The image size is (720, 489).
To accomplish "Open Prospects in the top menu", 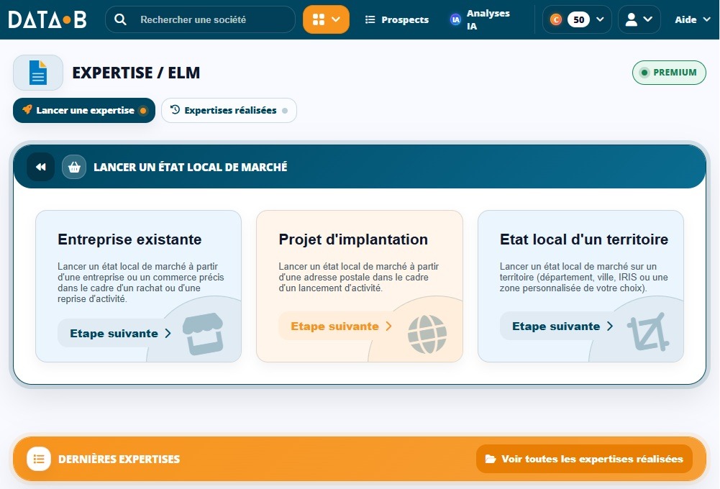I will tap(397, 19).
